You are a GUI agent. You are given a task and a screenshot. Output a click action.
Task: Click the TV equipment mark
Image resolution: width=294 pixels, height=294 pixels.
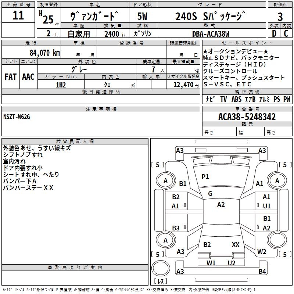click(x=223, y=99)
